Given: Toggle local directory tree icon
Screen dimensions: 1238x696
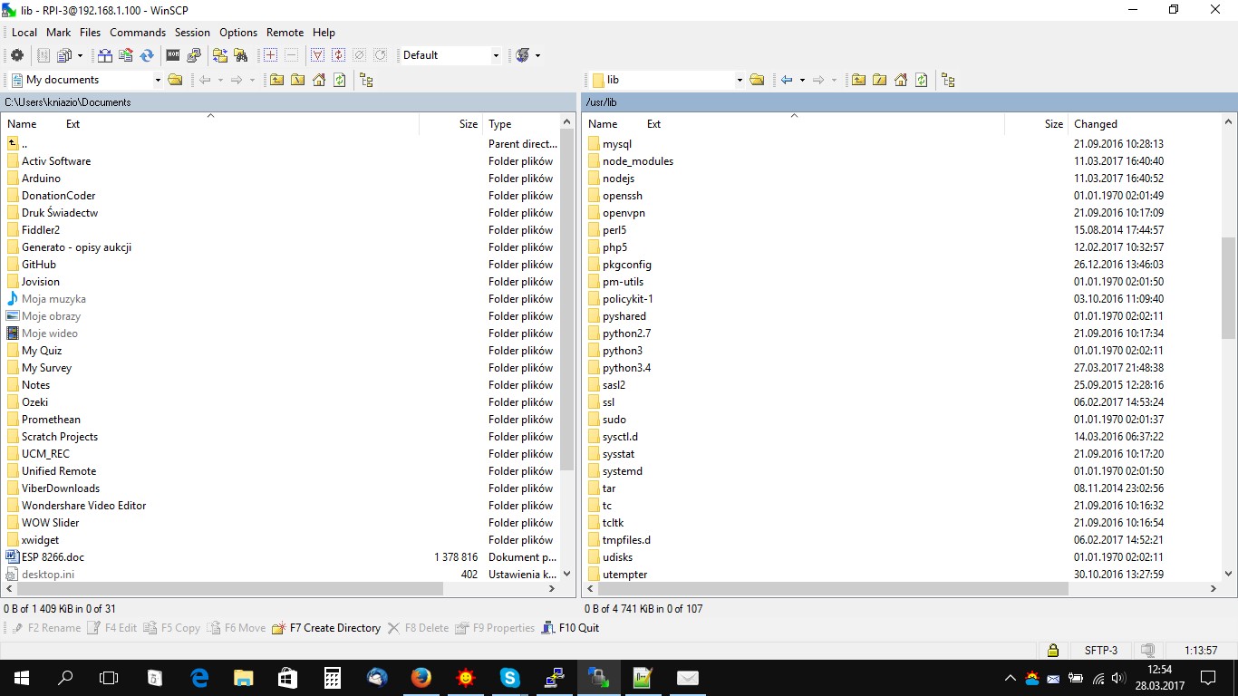Looking at the screenshot, I should (366, 80).
